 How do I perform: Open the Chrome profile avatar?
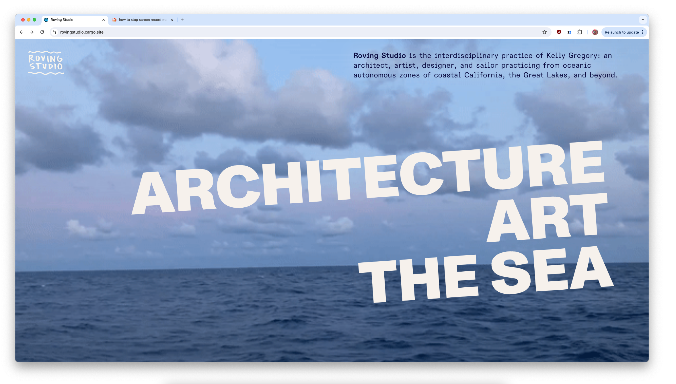click(595, 32)
